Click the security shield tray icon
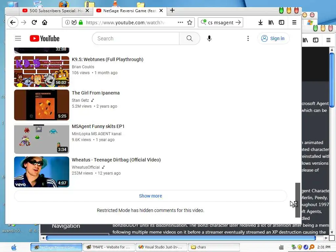Screen dimensions: 336x252 (x=300, y=247)
